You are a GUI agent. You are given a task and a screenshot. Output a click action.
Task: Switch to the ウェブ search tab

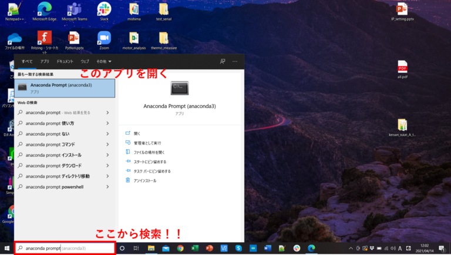(x=85, y=62)
